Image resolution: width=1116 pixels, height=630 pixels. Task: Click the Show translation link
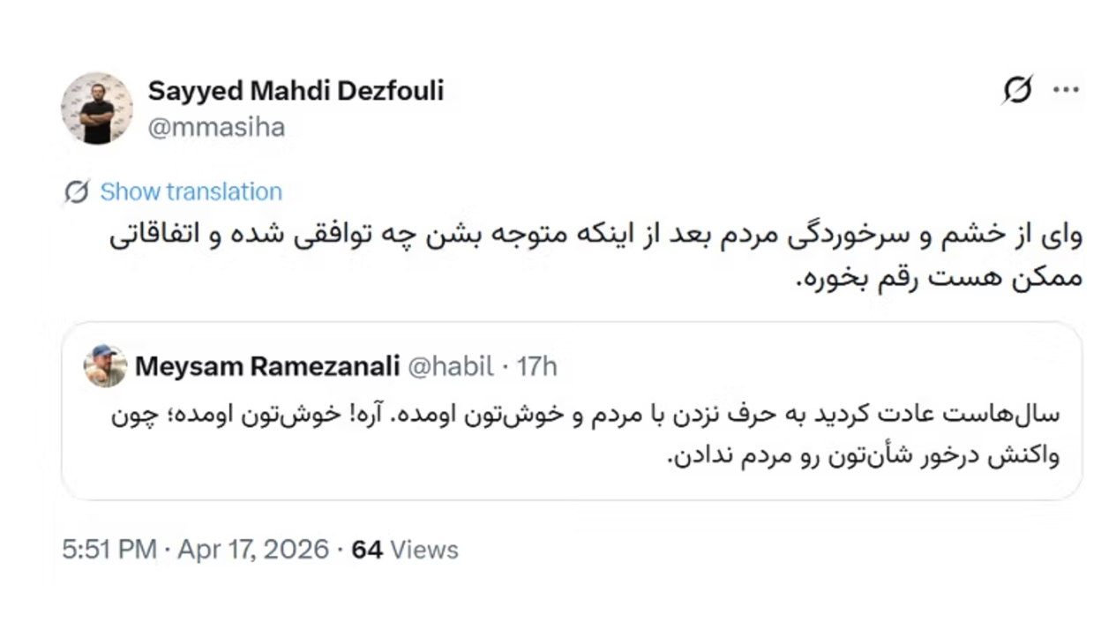point(191,191)
